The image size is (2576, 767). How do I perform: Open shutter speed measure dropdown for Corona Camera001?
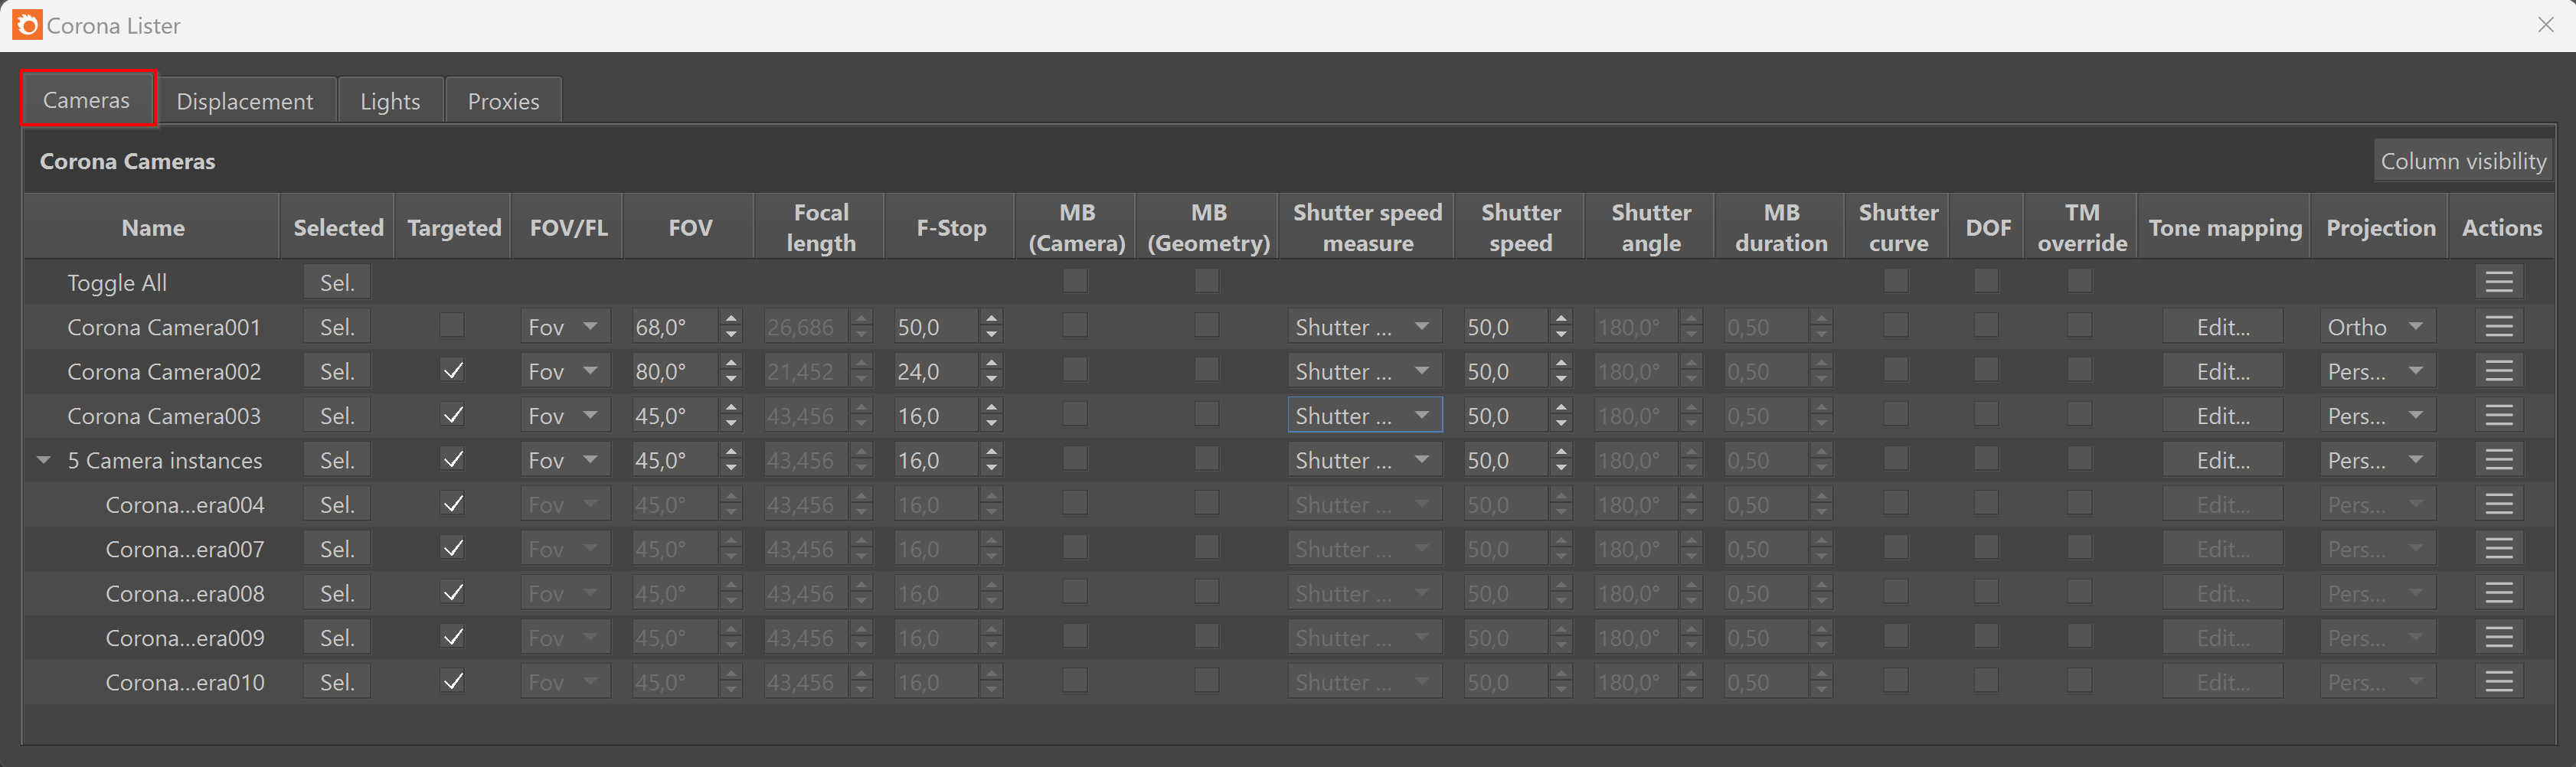coord(1365,327)
